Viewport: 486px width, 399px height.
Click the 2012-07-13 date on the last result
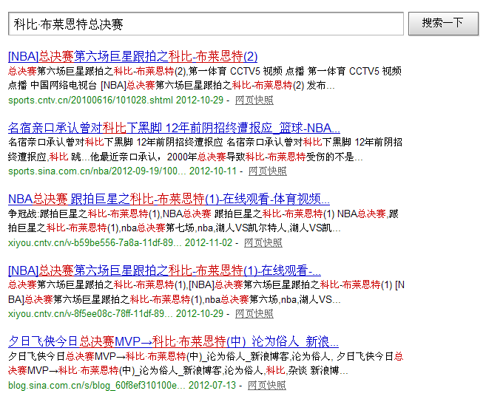pos(212,385)
